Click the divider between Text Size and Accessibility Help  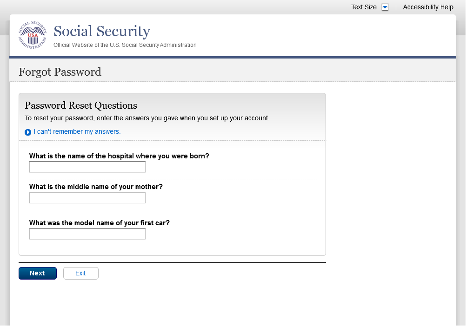click(x=396, y=7)
